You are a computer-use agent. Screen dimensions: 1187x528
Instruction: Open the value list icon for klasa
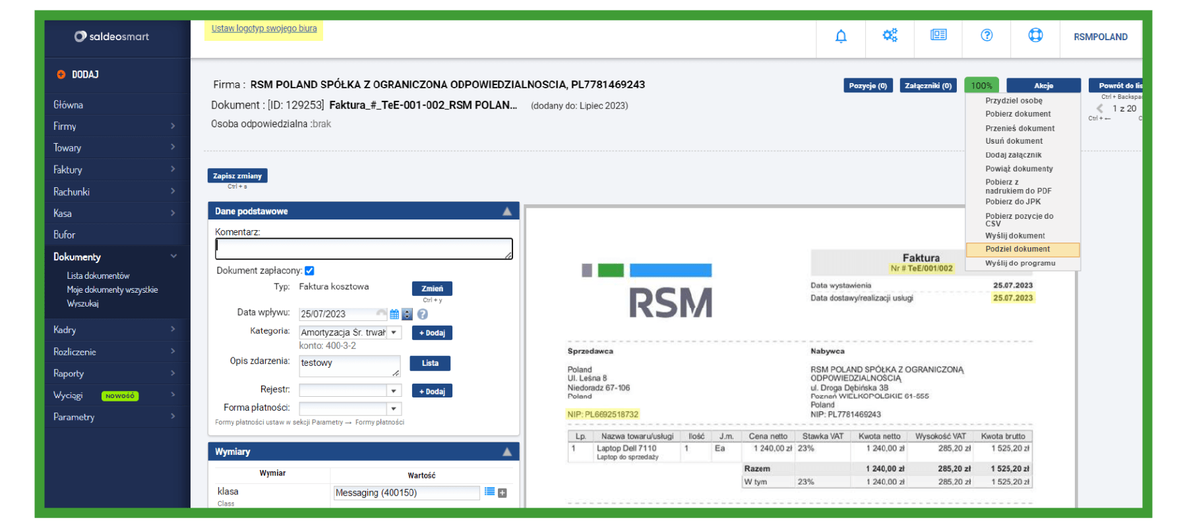(489, 492)
